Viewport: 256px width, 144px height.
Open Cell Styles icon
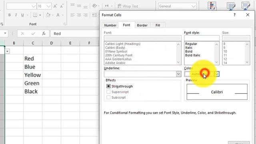[246, 6]
